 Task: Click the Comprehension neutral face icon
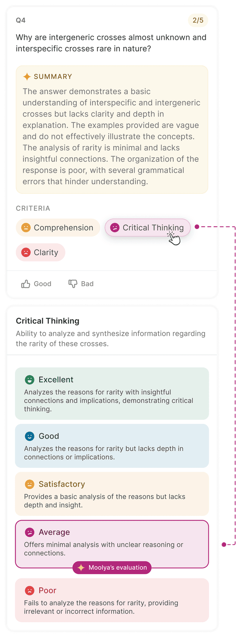[x=26, y=227]
